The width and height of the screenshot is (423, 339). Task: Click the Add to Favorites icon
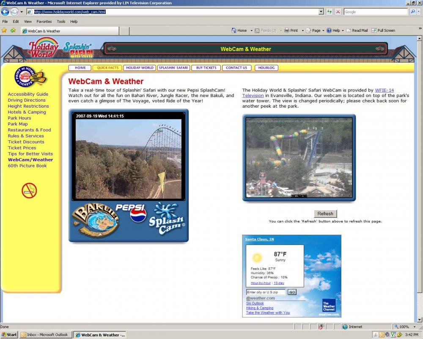pyautogui.click(x=13, y=31)
